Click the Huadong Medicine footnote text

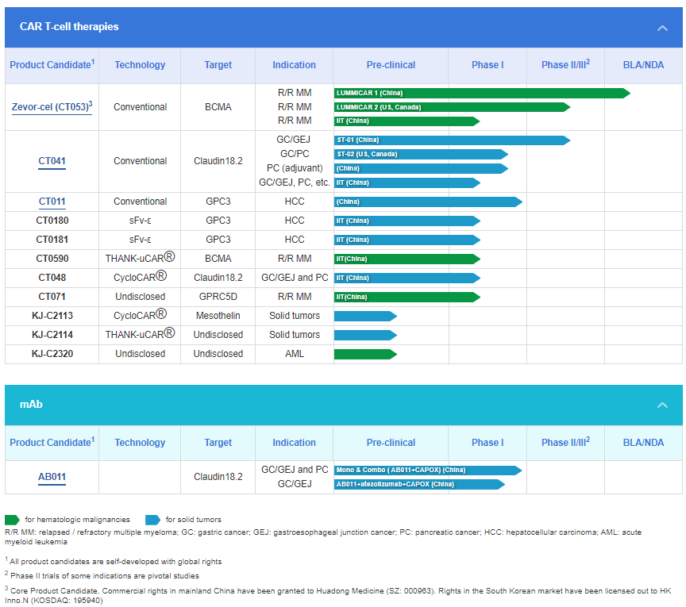337,596
